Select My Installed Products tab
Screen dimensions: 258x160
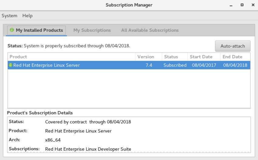click(x=36, y=30)
